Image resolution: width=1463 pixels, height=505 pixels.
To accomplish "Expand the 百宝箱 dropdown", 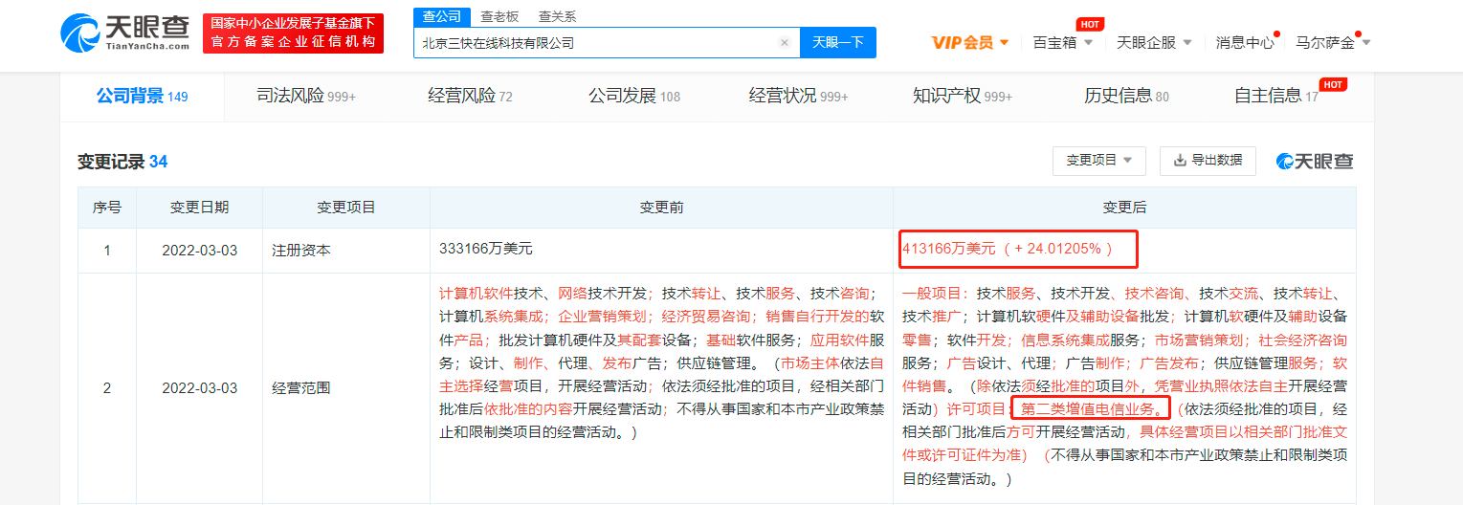I will click(x=1063, y=43).
